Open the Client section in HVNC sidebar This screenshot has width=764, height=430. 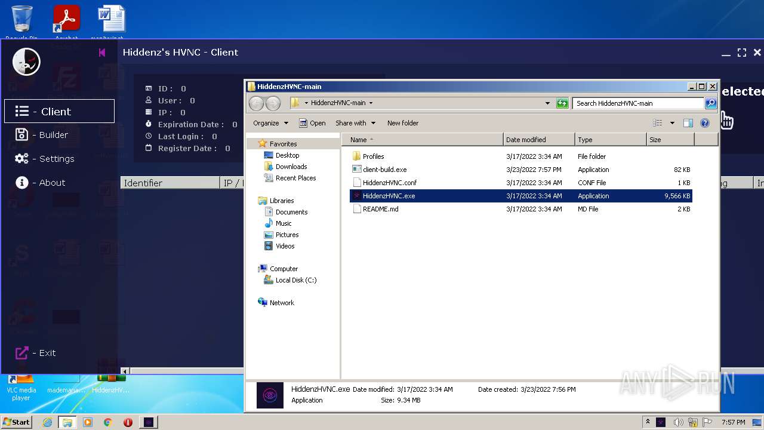[x=59, y=111]
